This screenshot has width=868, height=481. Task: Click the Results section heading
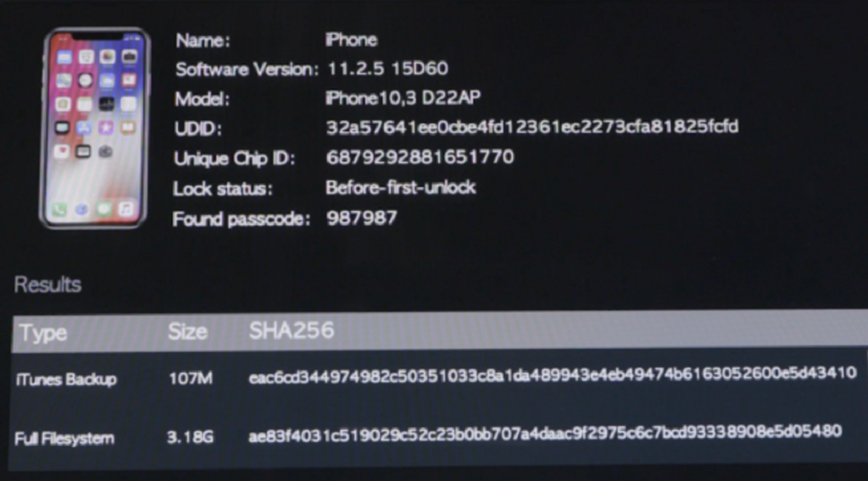click(x=47, y=285)
